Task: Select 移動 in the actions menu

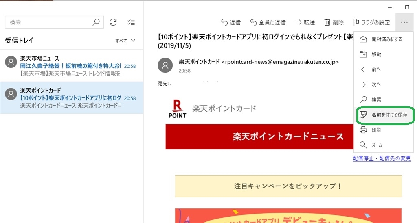Action: (384, 54)
